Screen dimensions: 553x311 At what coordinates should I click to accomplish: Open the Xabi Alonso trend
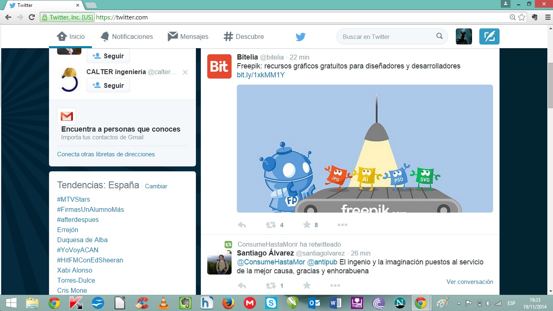[74, 270]
